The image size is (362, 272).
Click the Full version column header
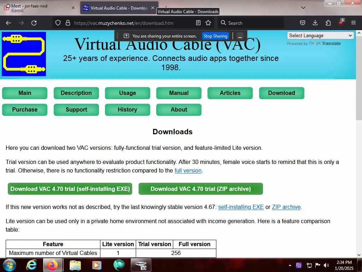pyautogui.click(x=194, y=244)
